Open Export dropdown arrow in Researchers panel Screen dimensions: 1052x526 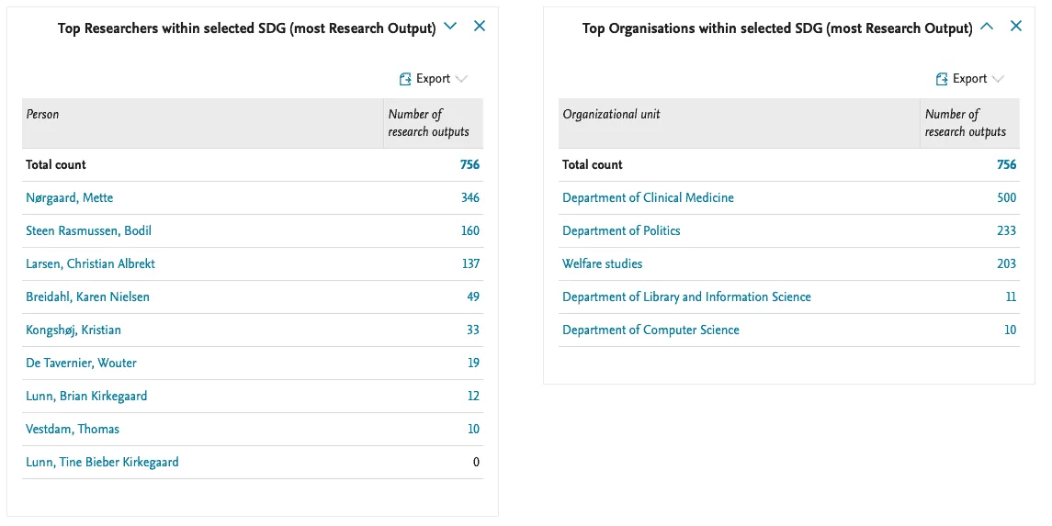coord(461,79)
